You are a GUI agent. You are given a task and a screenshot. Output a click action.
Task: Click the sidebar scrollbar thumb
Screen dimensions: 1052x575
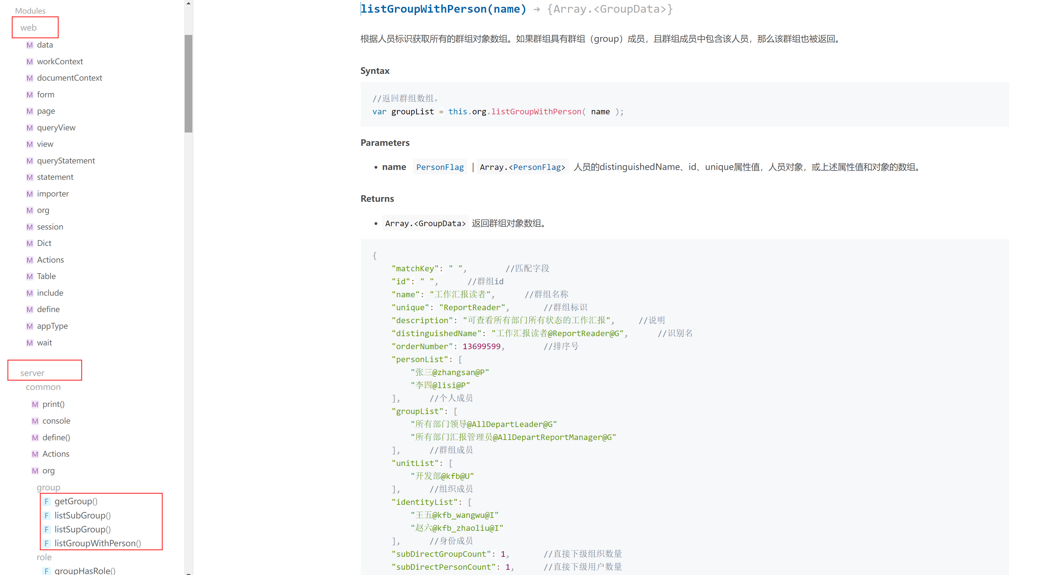[x=188, y=84]
